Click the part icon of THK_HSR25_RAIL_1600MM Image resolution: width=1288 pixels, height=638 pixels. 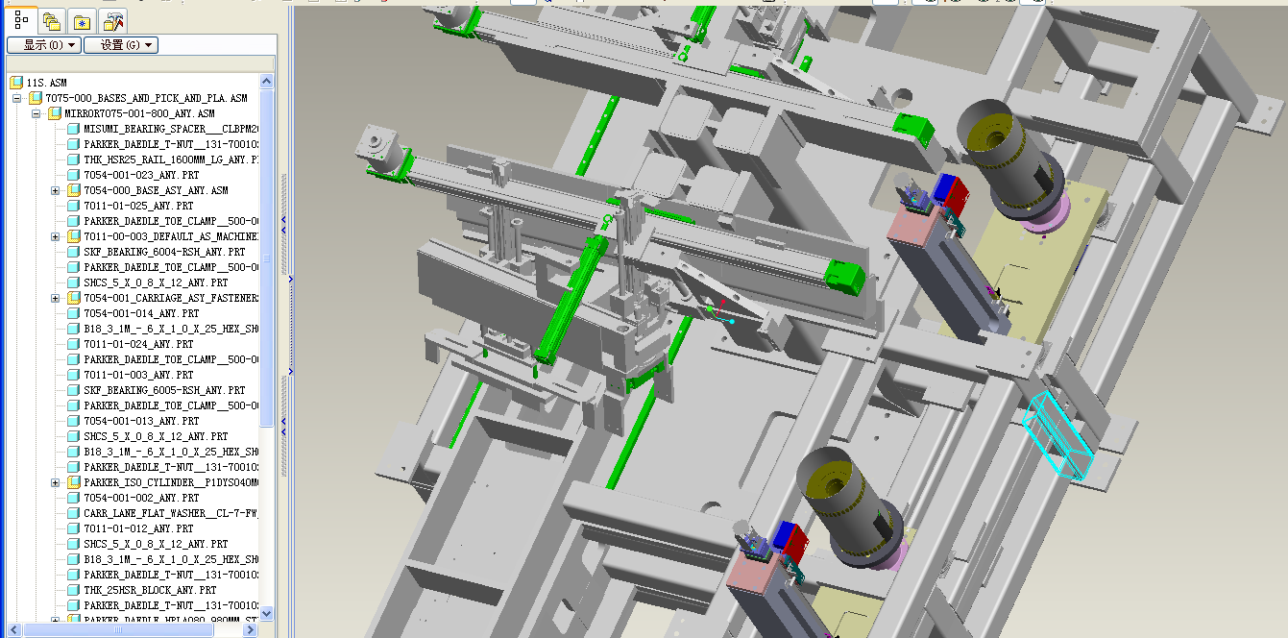point(74,159)
